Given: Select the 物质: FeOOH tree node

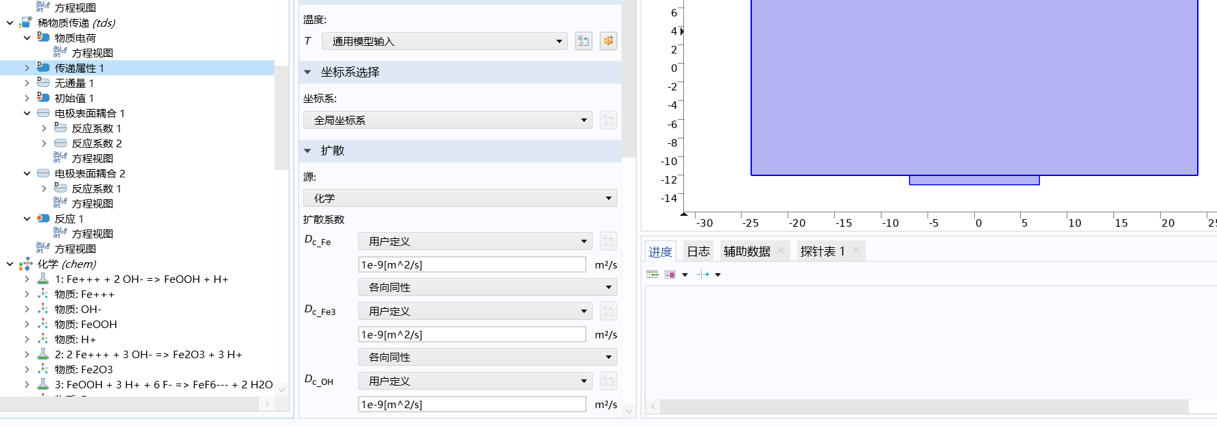Looking at the screenshot, I should (86, 324).
